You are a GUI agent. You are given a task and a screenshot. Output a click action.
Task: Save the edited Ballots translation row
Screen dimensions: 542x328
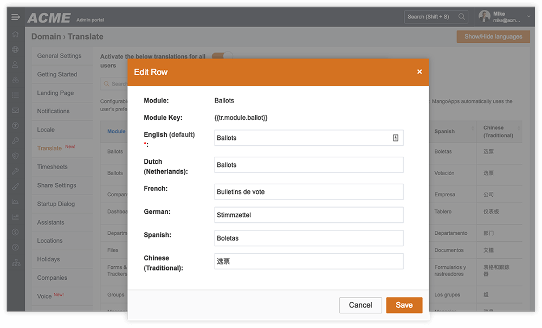[x=404, y=305]
